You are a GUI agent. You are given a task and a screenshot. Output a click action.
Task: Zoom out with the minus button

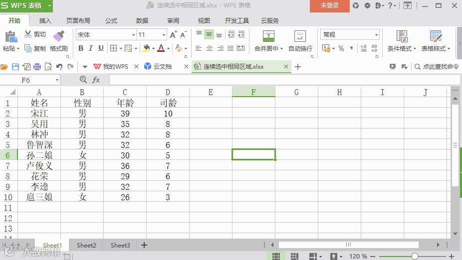373,256
